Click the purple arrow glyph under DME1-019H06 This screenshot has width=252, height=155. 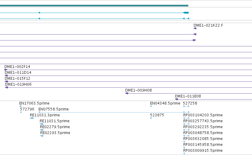(7, 87)
